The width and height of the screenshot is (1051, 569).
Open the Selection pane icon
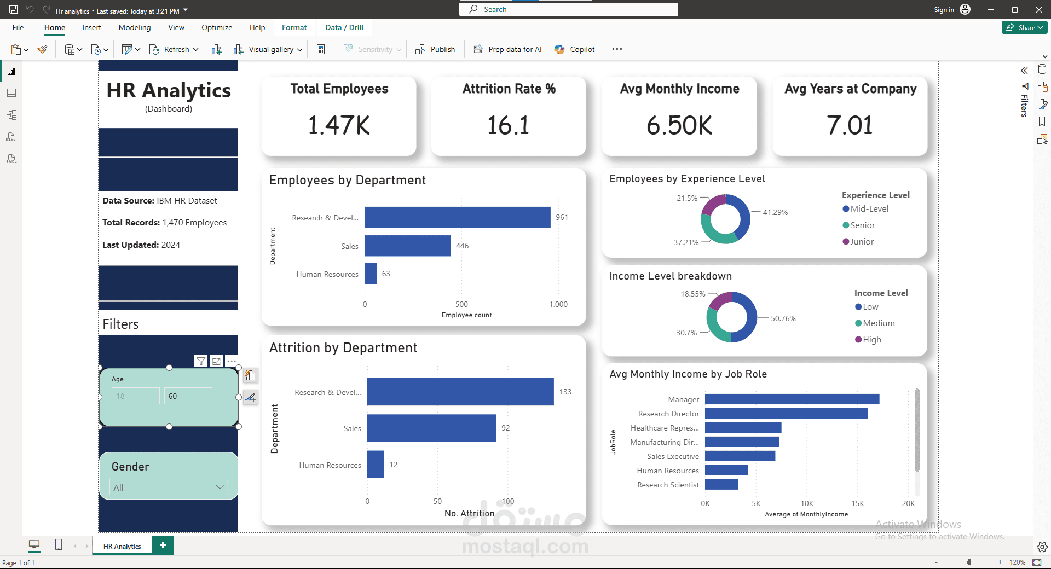(x=1042, y=139)
